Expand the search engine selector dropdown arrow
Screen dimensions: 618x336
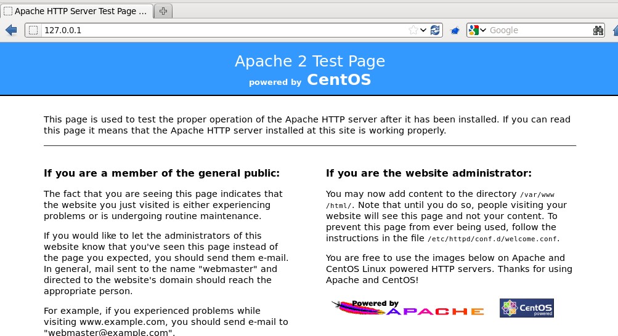pos(483,30)
